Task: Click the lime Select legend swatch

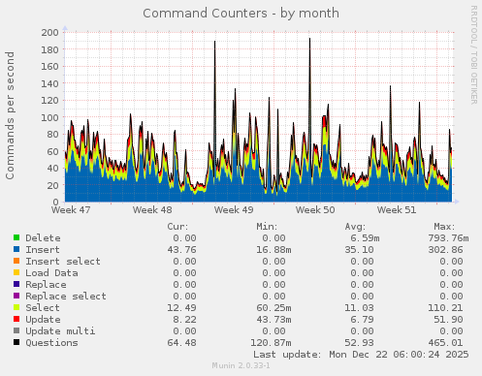Action: pyautogui.click(x=16, y=307)
